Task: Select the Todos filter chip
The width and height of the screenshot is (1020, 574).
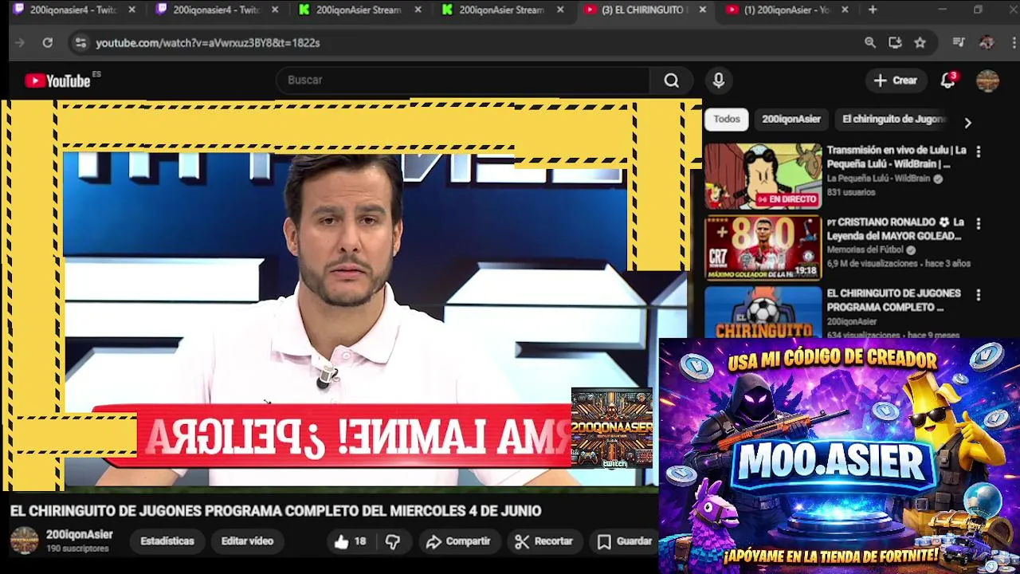Action: pos(727,120)
